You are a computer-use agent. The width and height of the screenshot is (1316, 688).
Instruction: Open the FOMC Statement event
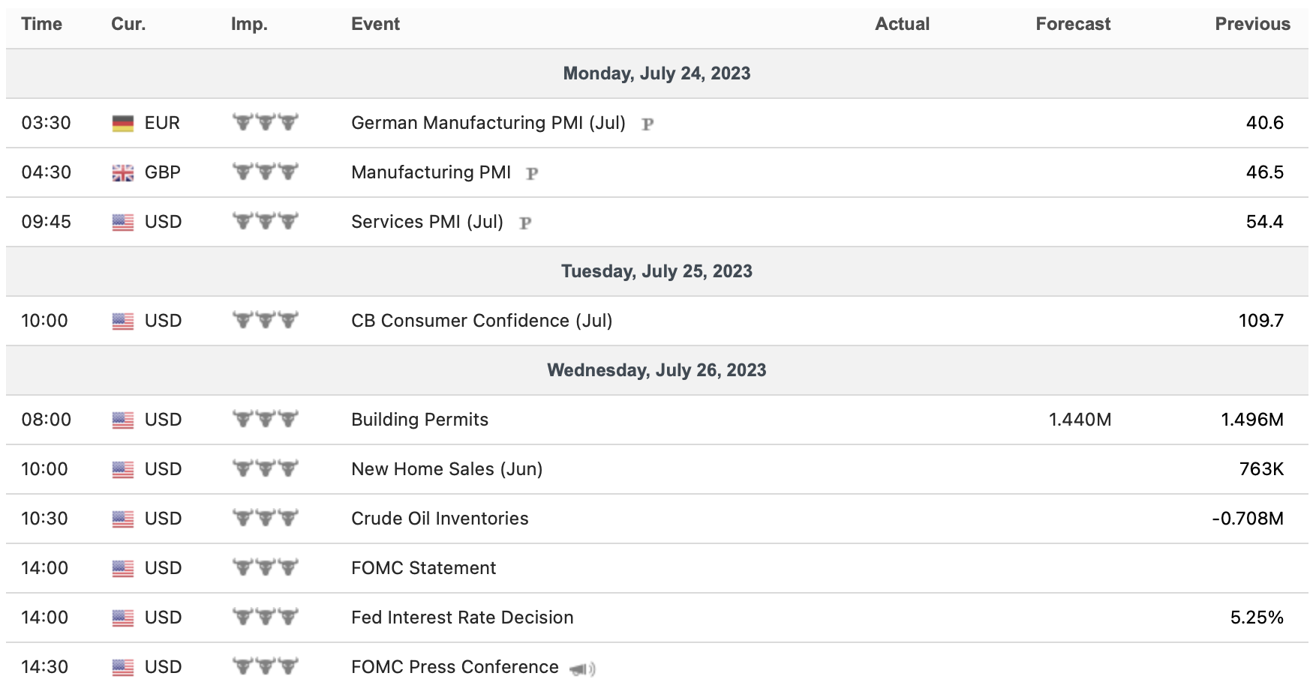pyautogui.click(x=423, y=568)
